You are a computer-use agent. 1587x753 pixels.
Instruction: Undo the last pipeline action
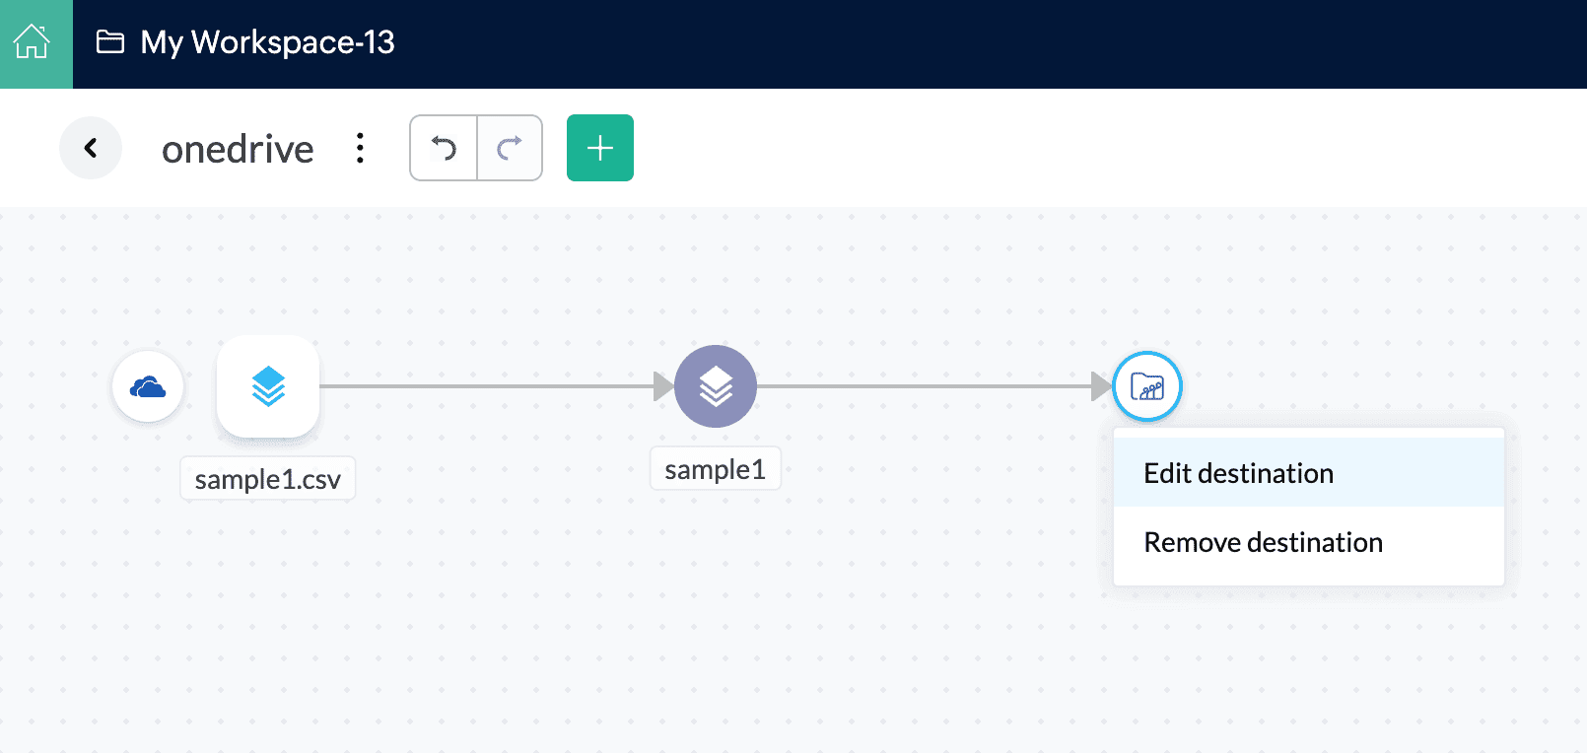click(x=444, y=148)
